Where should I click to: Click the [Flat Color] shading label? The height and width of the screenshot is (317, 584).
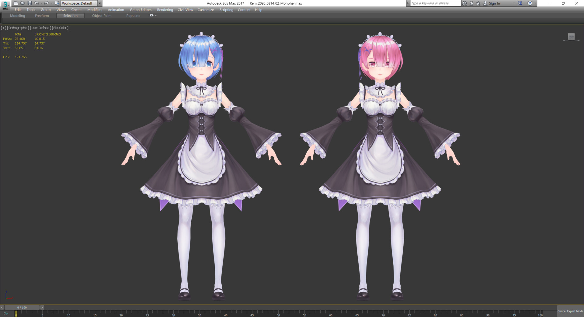click(x=60, y=28)
